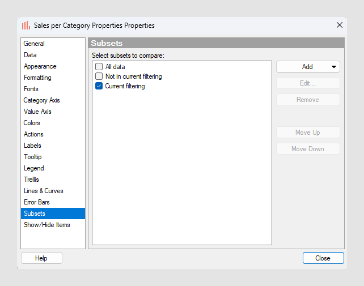Open the Fonts settings page
Viewport: 364px width, 286px height.
pyautogui.click(x=31, y=89)
